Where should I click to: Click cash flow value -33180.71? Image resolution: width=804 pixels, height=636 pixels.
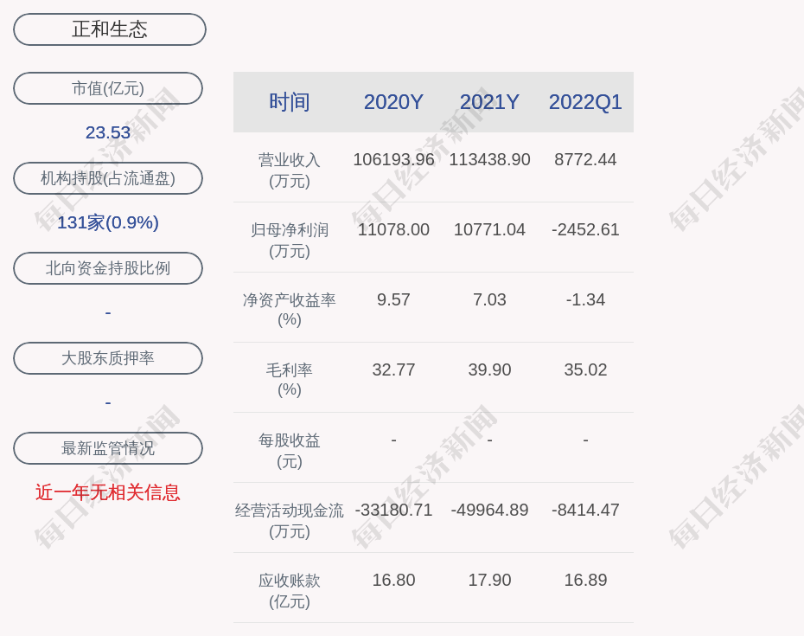pyautogui.click(x=393, y=511)
